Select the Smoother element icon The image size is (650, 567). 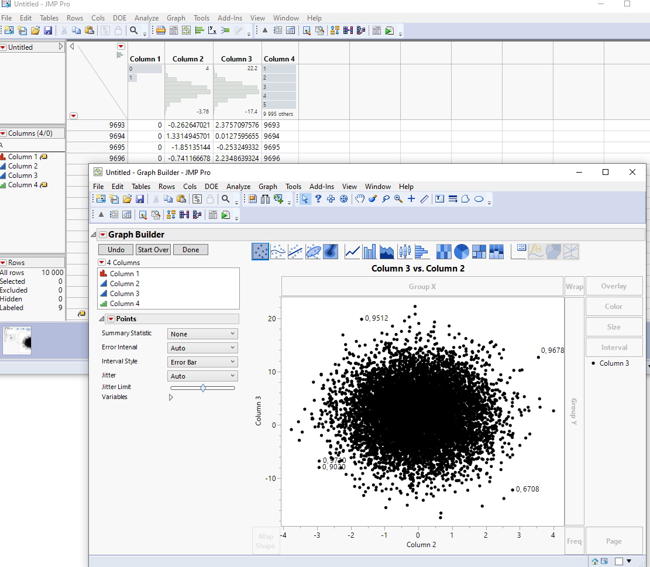tap(278, 252)
